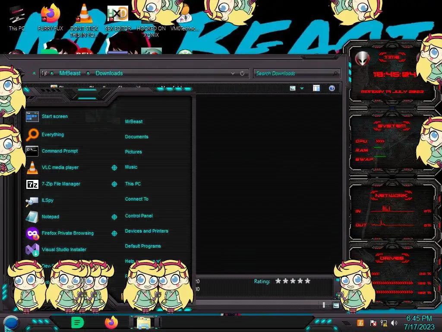Open Default Programs from the start menu
Viewport: 442px width, 332px height.
click(x=142, y=246)
